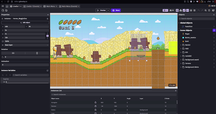Close the Objects panel
Screen dimensions: 216x114
(214, 15)
